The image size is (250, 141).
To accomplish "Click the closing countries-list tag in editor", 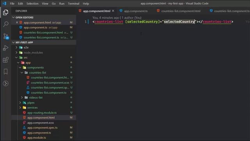I will pyautogui.click(x=217, y=22).
